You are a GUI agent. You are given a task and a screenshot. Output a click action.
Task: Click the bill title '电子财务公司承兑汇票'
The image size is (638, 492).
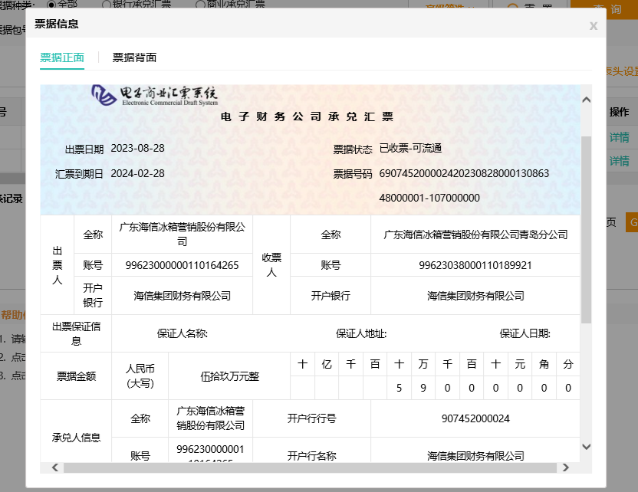click(x=307, y=117)
